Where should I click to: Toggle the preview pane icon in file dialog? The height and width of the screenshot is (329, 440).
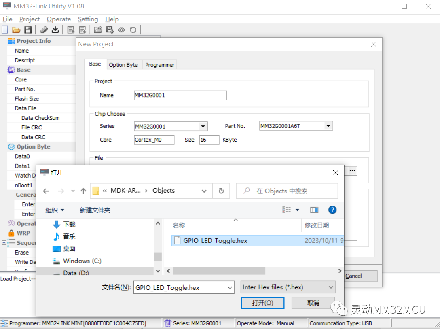[x=314, y=210]
